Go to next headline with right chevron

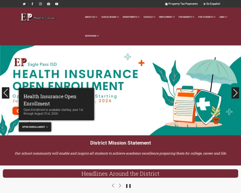click(120, 186)
